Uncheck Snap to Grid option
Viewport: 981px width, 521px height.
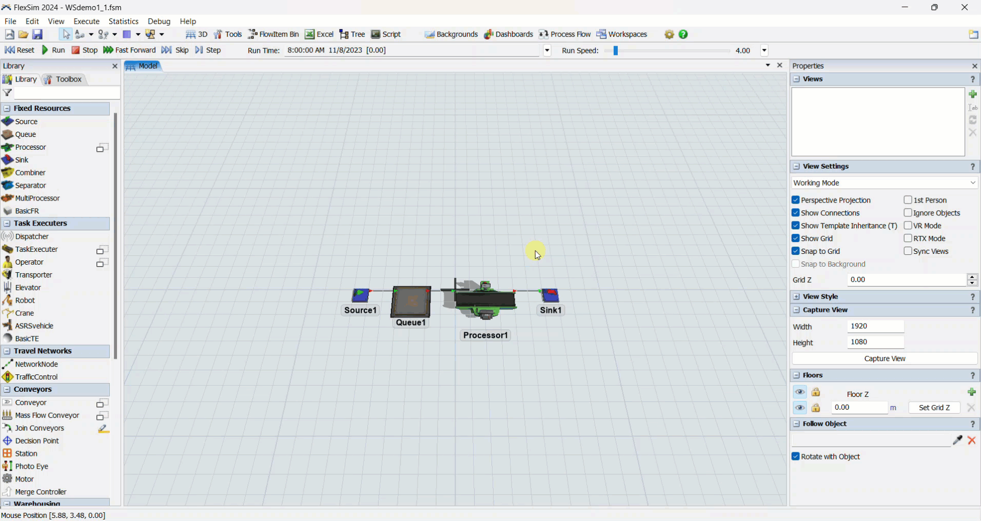pyautogui.click(x=796, y=251)
